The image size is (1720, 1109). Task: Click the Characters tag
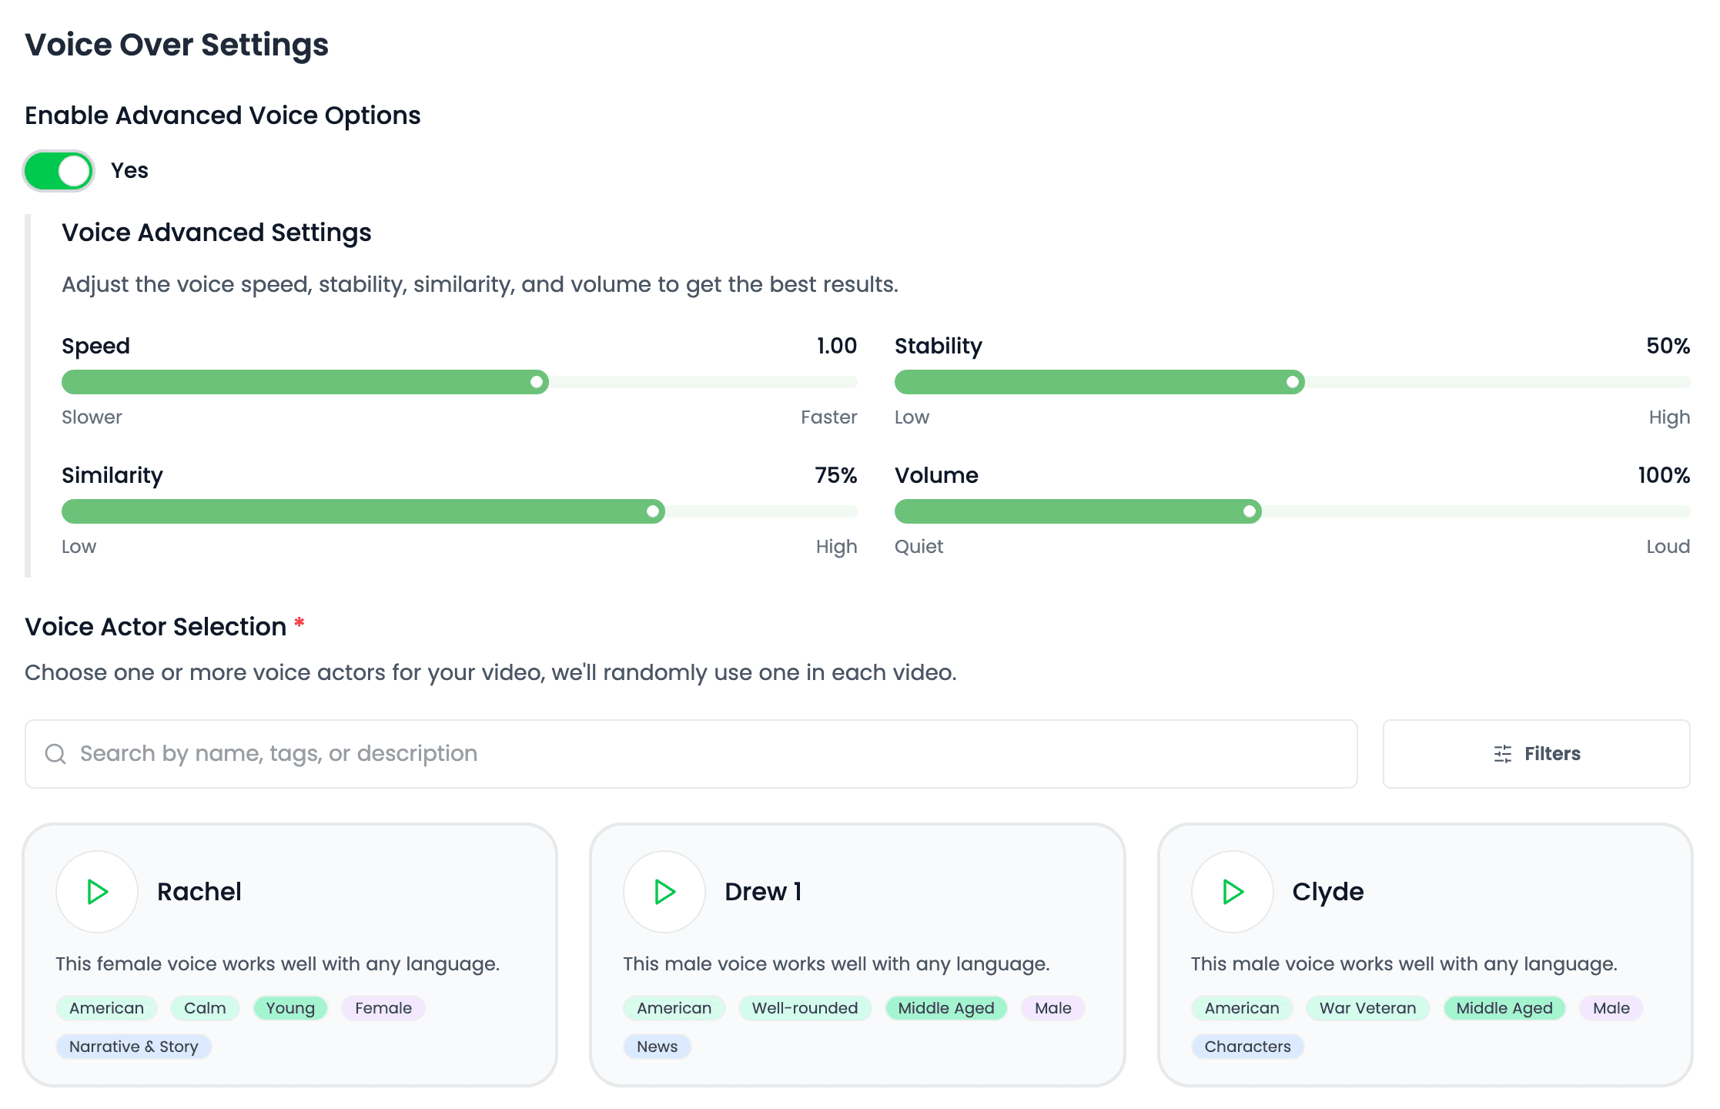coord(1248,1047)
